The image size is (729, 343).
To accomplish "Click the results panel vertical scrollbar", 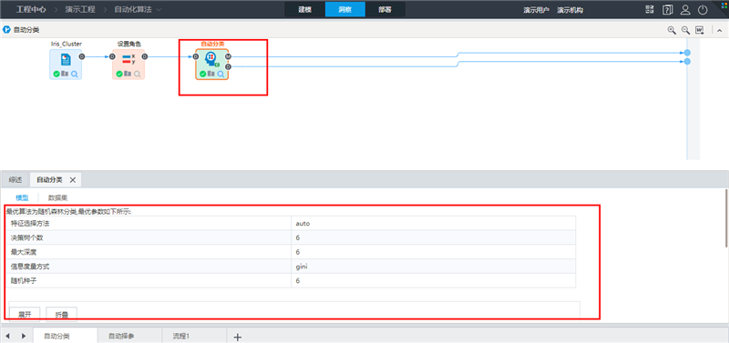I will pyautogui.click(x=726, y=217).
